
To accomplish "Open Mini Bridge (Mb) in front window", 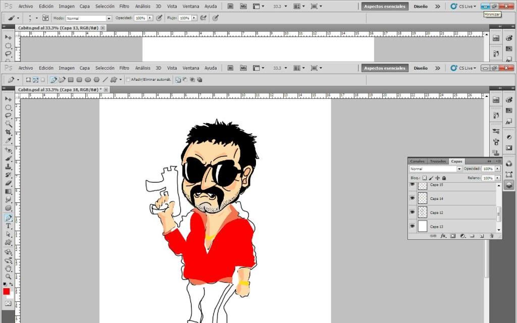I will (x=243, y=68).
